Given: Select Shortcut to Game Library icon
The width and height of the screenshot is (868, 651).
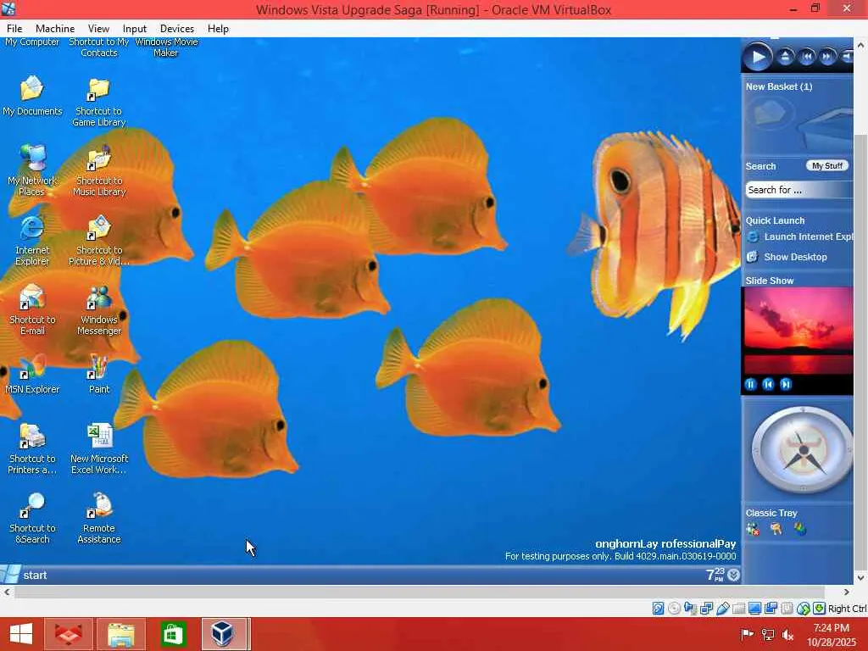Looking at the screenshot, I should 98,103.
